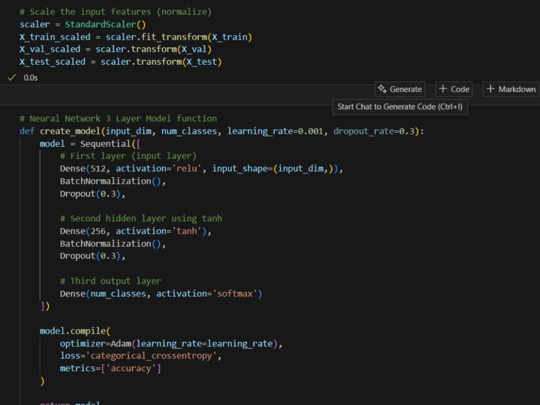The image size is (540, 405).
Task: Click 'X_val_scaled' variable name
Action: (50, 49)
